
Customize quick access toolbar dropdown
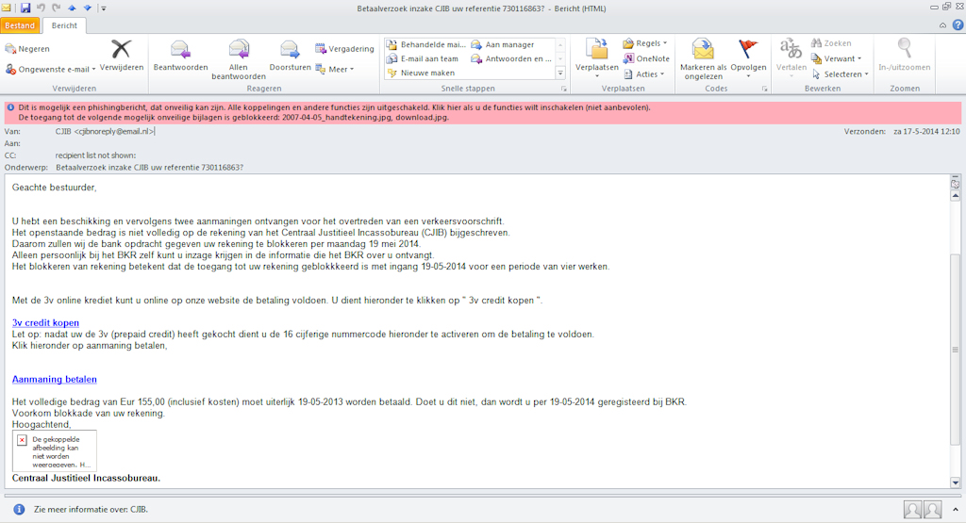coord(104,8)
